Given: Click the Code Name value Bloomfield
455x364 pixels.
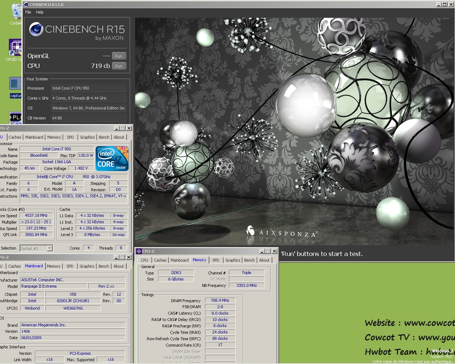Looking at the screenshot, I should [x=39, y=155].
